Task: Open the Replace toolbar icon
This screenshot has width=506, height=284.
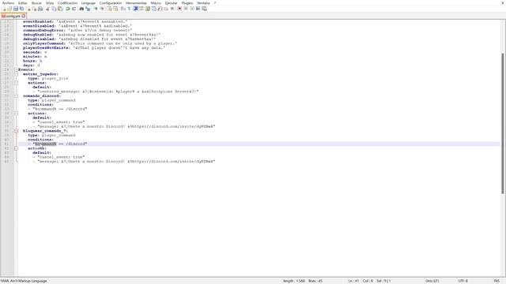Action: (x=88, y=9)
